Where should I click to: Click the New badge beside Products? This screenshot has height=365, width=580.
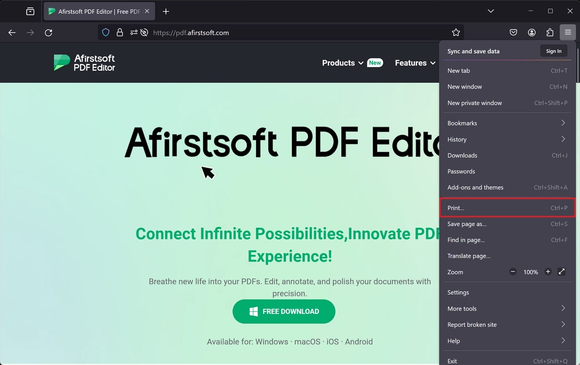pos(375,63)
